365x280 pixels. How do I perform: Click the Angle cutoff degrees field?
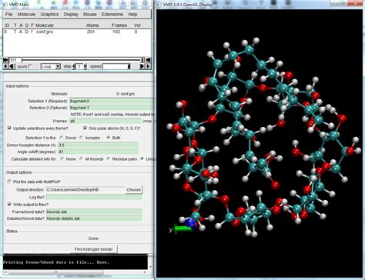(x=99, y=152)
